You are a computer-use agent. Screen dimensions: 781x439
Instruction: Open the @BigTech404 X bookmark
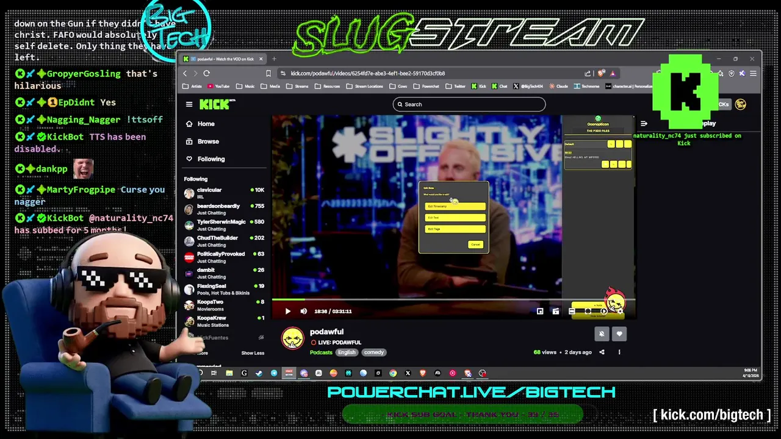pos(528,87)
